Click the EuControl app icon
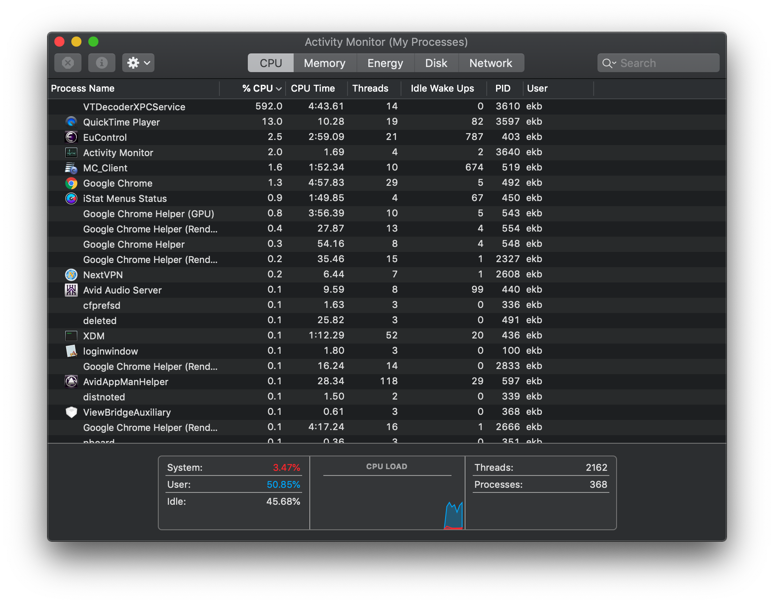The image size is (774, 604). 71,137
